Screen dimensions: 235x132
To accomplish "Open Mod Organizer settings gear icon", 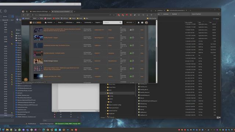I will click(6, 11).
